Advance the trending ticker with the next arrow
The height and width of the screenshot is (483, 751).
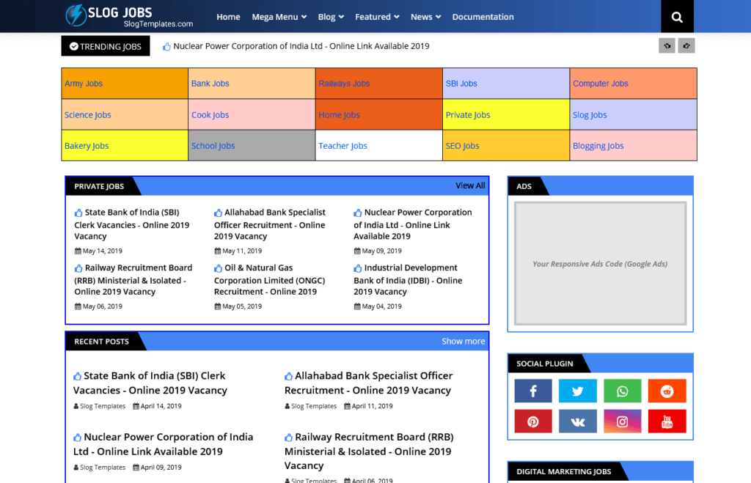(x=686, y=45)
